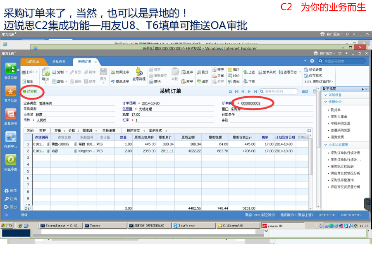Open 到货单 quick command
The width and height of the screenshot is (372, 279).
336,110
